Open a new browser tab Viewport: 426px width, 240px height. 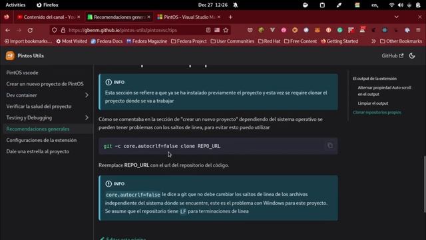230,17
